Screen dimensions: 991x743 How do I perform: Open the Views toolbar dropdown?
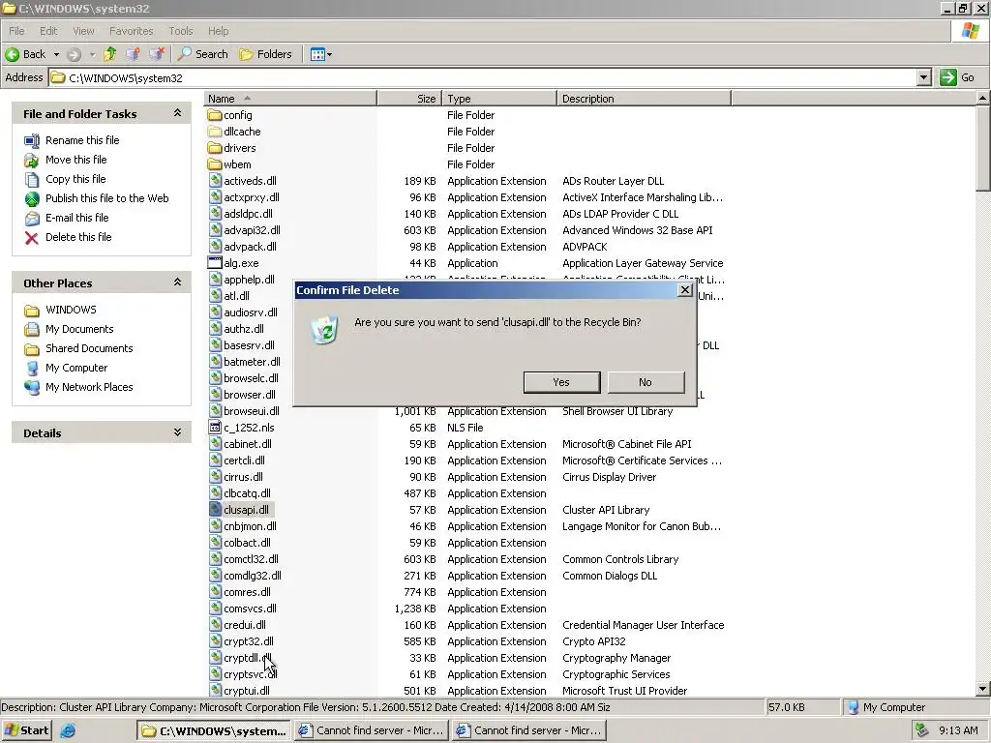coord(321,54)
